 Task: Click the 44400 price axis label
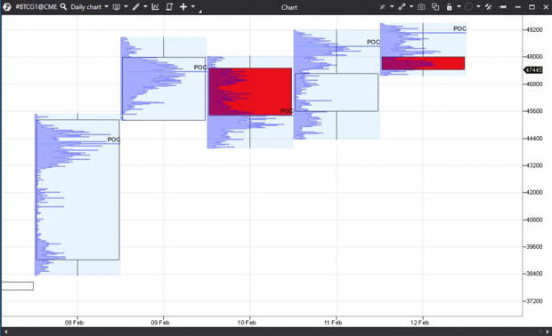click(534, 139)
